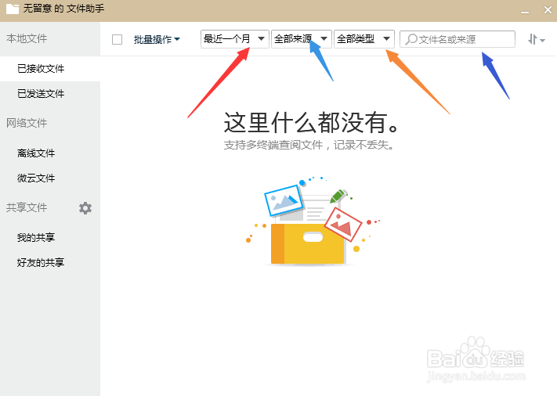
Task: Select 已接收文件 in sidebar
Action: 50,69
